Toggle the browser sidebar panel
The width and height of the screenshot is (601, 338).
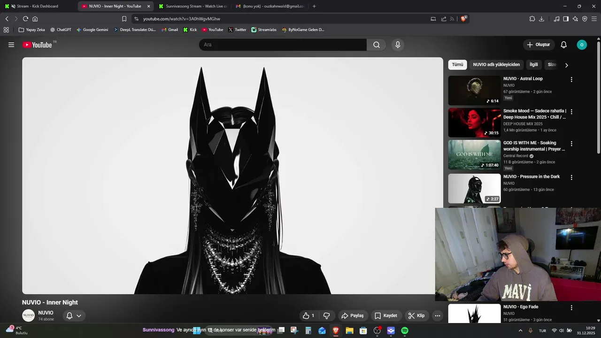(566, 19)
